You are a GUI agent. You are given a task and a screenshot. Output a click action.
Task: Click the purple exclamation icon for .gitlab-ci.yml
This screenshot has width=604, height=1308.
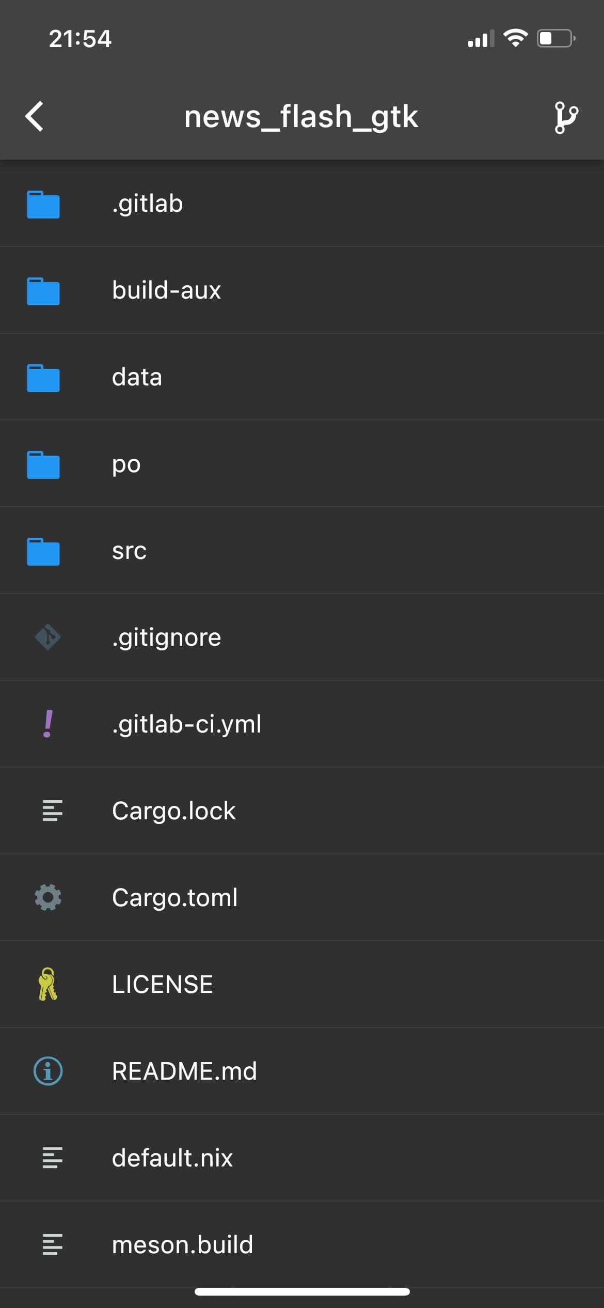(49, 724)
